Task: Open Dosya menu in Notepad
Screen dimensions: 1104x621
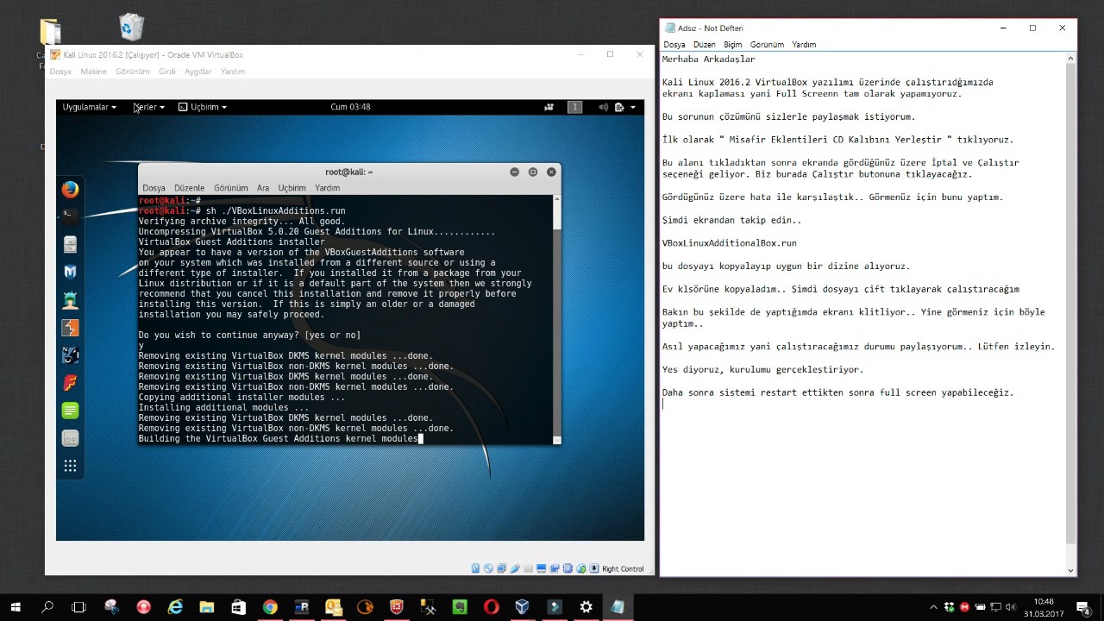Action: (674, 44)
